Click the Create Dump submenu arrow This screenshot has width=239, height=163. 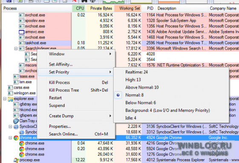[x=110, y=116]
